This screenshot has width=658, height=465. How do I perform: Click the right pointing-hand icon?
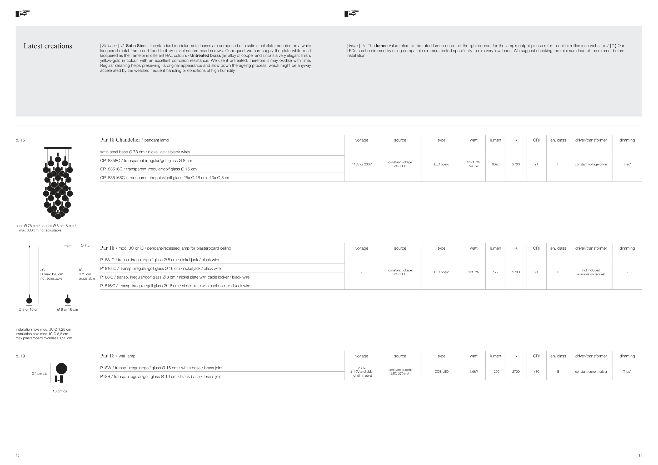coord(352,13)
